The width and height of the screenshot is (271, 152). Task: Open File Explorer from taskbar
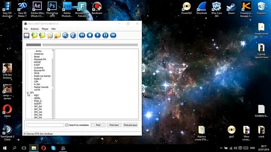(34, 148)
